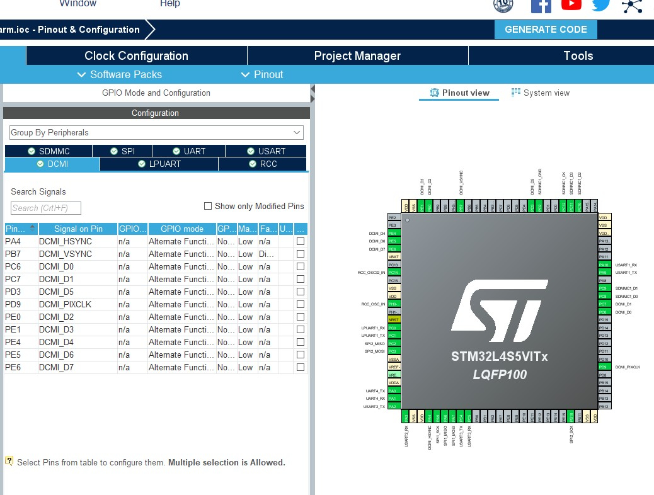Click pin PC14 on the chip diagram
Image resolution: width=654 pixels, height=495 pixels.
pyautogui.click(x=394, y=273)
